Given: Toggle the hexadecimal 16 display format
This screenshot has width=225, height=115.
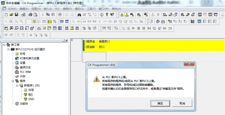Looking at the screenshot, I should [x=77, y=28].
